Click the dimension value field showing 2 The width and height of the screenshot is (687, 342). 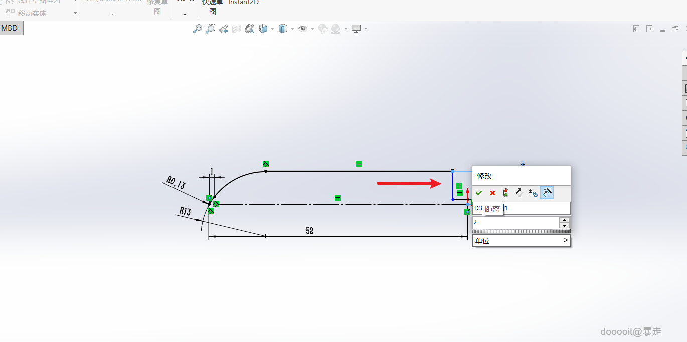[x=516, y=222]
